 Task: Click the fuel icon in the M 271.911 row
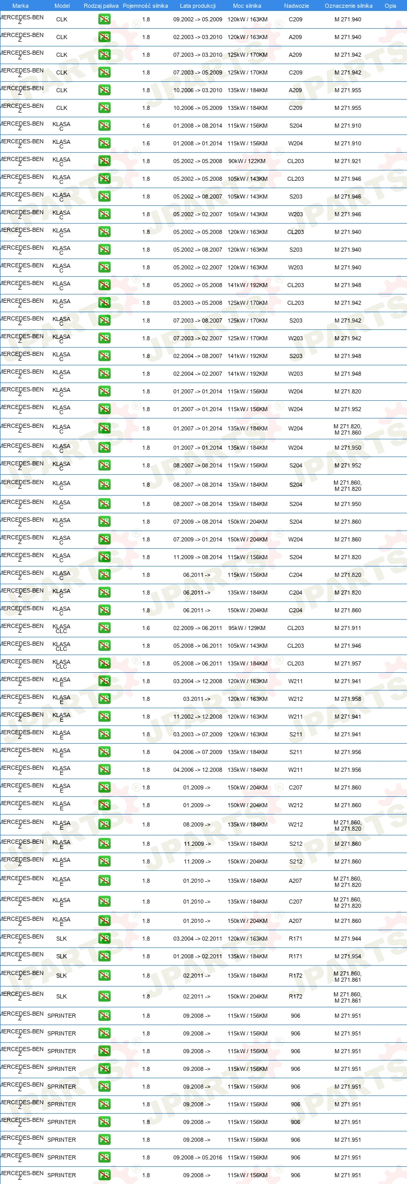pyautogui.click(x=105, y=628)
